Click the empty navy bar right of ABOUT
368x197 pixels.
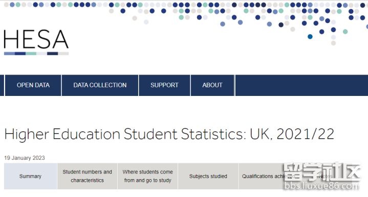tap(301, 85)
